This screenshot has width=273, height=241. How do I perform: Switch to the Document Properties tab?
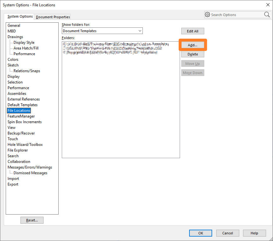tap(52, 17)
